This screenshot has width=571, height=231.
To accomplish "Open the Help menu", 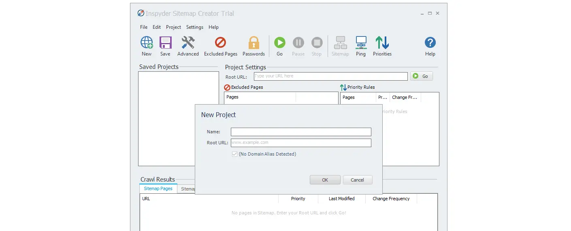I will (x=213, y=27).
